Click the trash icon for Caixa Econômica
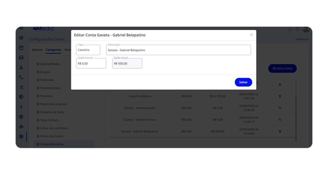This screenshot has width=328, height=175. 280,96
